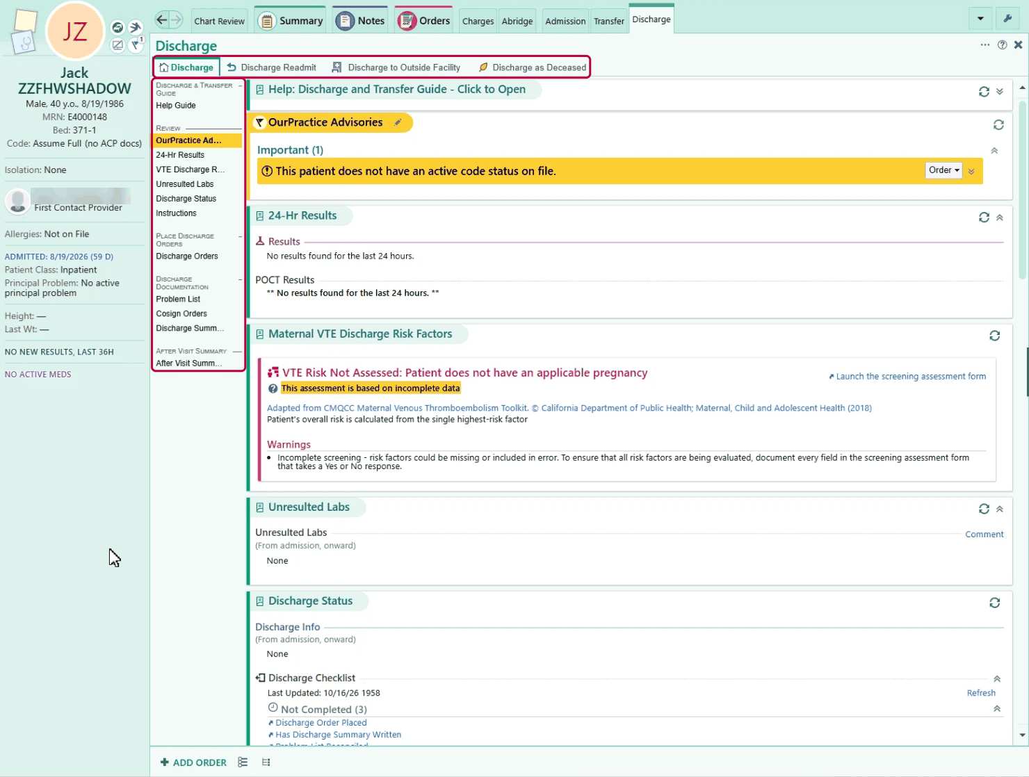
Task: Select Problem List in the navigation sidebar
Action: point(178,300)
